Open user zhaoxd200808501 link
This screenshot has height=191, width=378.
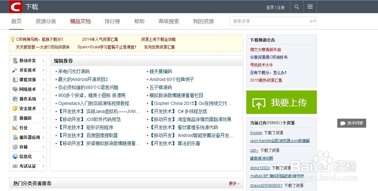(x=266, y=185)
